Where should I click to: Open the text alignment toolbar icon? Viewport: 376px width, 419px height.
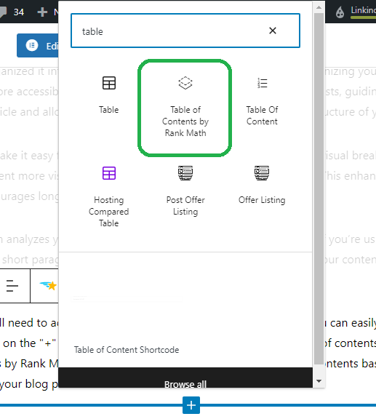[12, 286]
